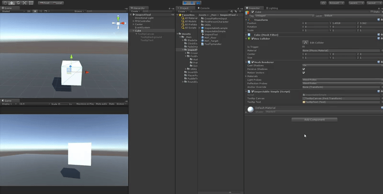Toggle the Pivot handle position button
This screenshot has width=383, height=194.
coord(45,3)
